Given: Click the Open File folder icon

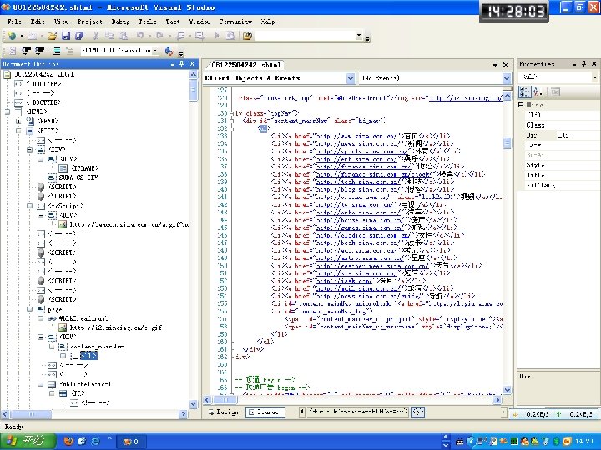Looking at the screenshot, I should (52, 36).
